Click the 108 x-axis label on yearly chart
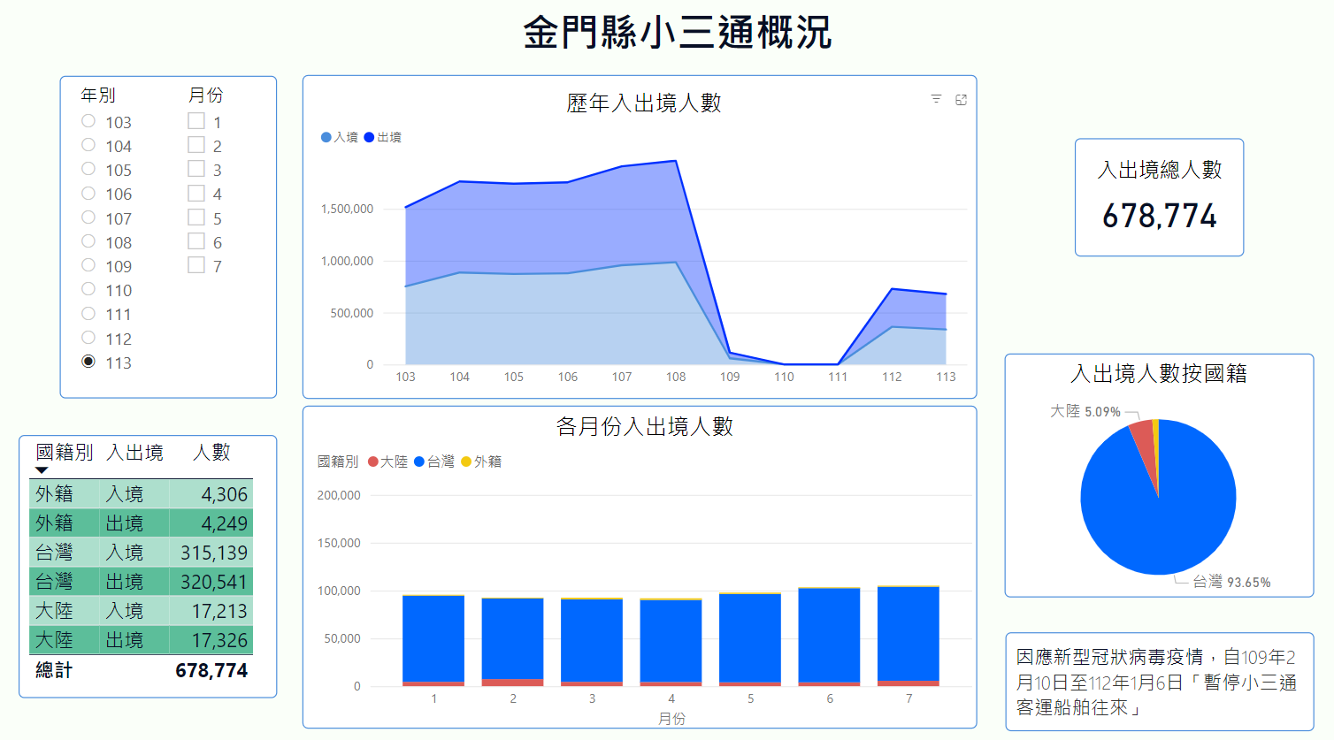 [676, 377]
